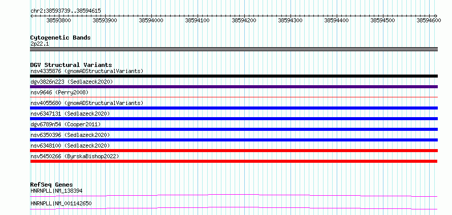Open variant label nsv6348100 (Sedlazeck2020)
This screenshot has height=215, width=452.
70,146
